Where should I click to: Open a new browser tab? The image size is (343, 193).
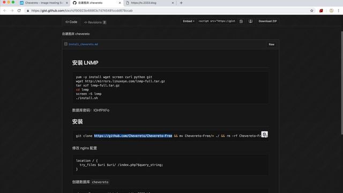point(181,3)
